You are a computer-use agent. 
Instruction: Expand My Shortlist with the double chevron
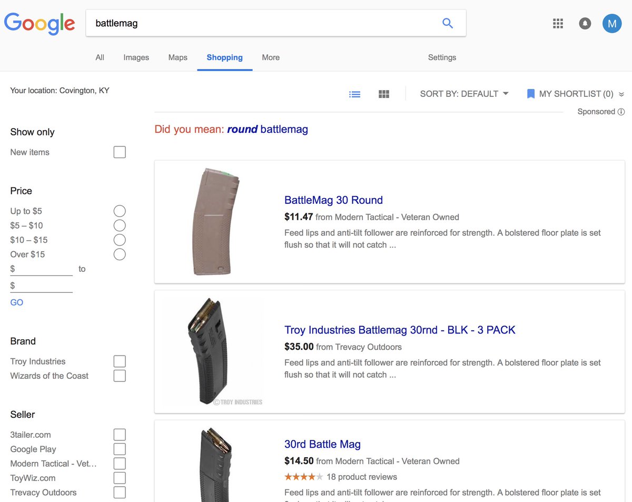(621, 94)
